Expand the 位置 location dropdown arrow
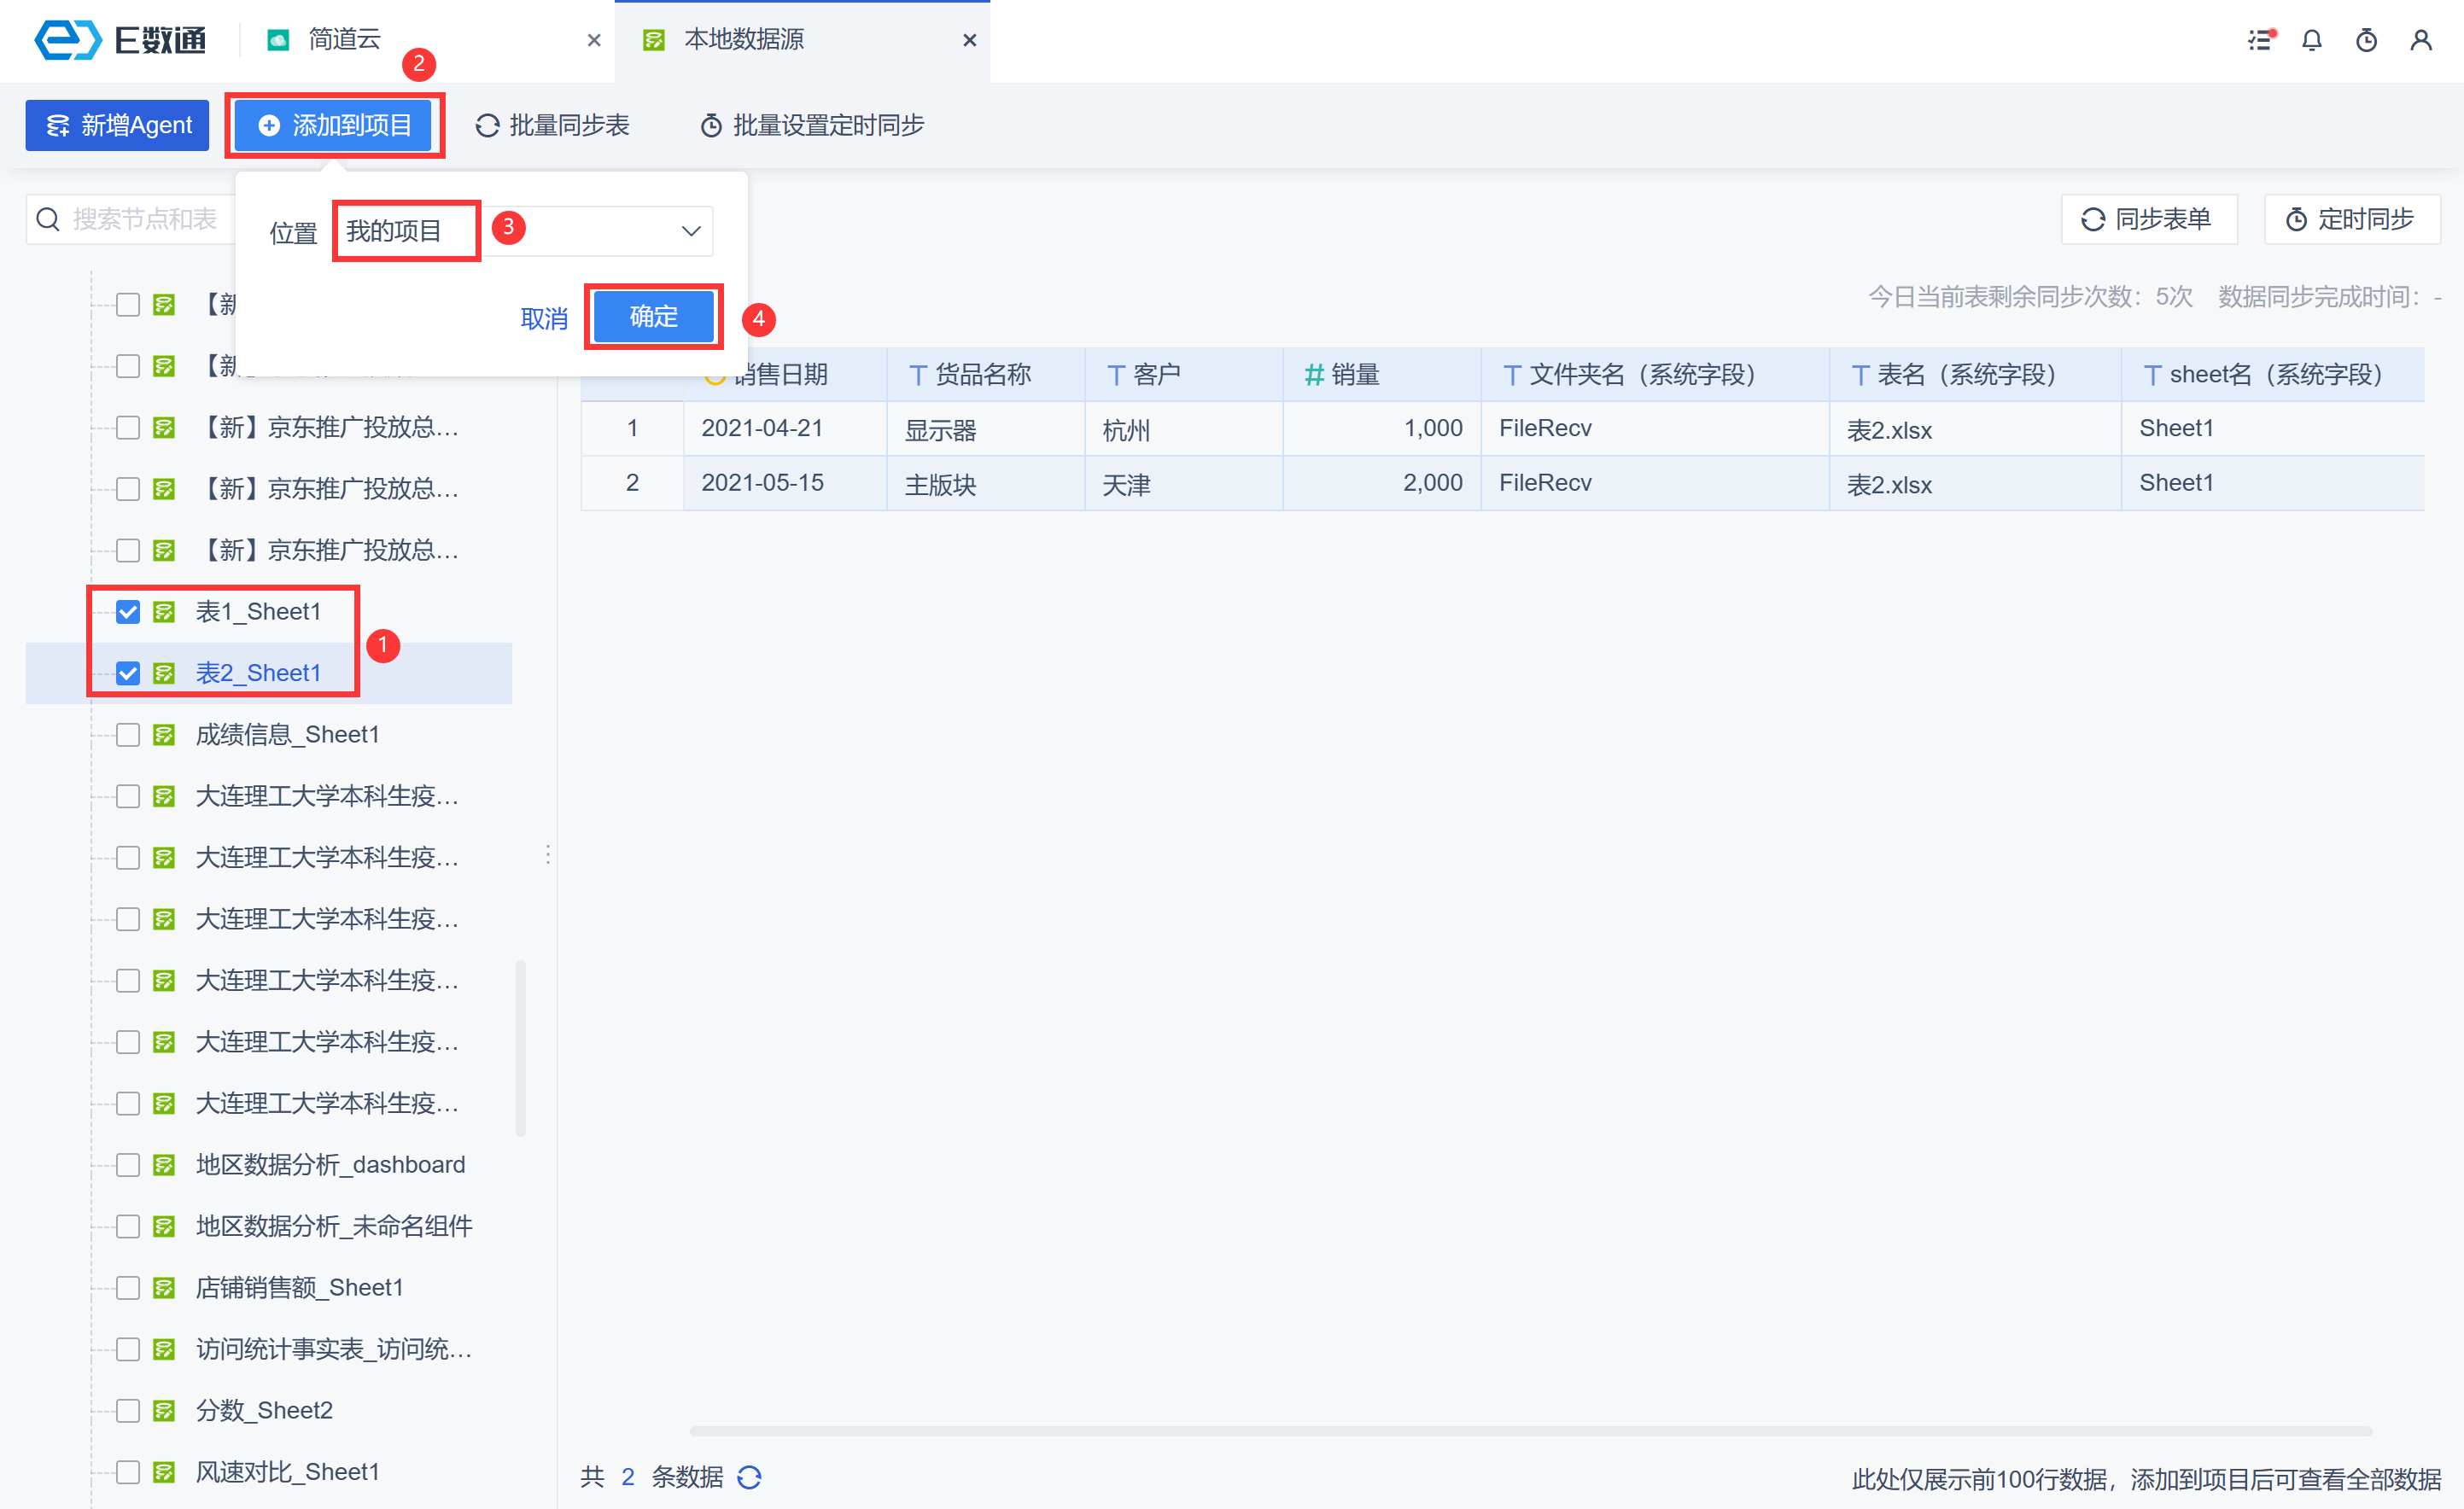Viewport: 2464px width, 1509px height. tap(690, 232)
